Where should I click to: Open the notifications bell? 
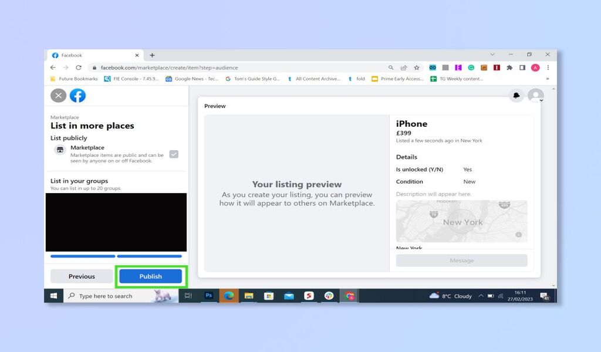point(516,96)
